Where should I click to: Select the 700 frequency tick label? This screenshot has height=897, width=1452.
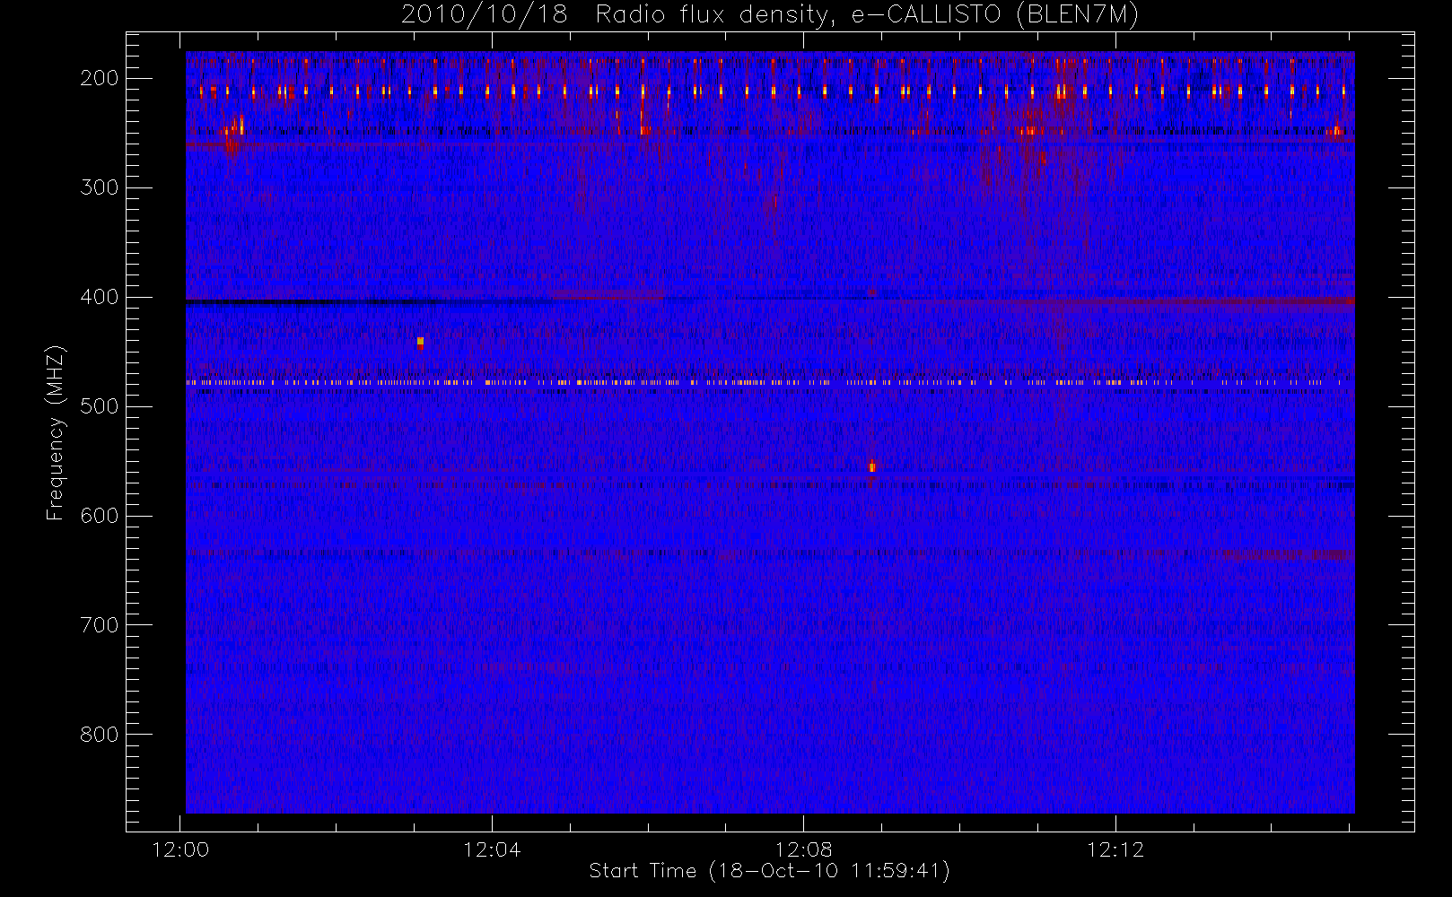99,625
